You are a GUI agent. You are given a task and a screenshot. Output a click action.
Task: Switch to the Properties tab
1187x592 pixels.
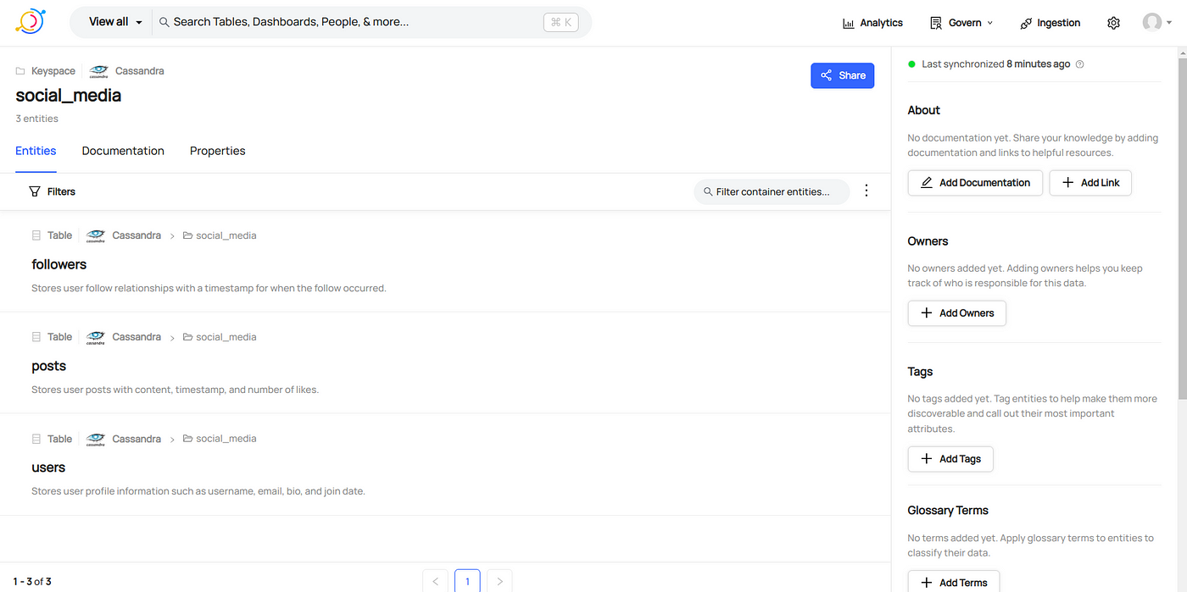(217, 151)
